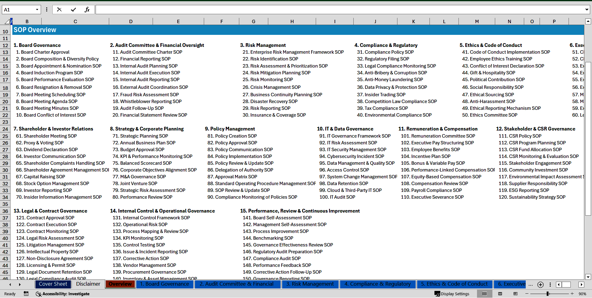The width and height of the screenshot is (592, 298).
Task: Open the Accessibility: Investigate checker
Action: point(63,294)
